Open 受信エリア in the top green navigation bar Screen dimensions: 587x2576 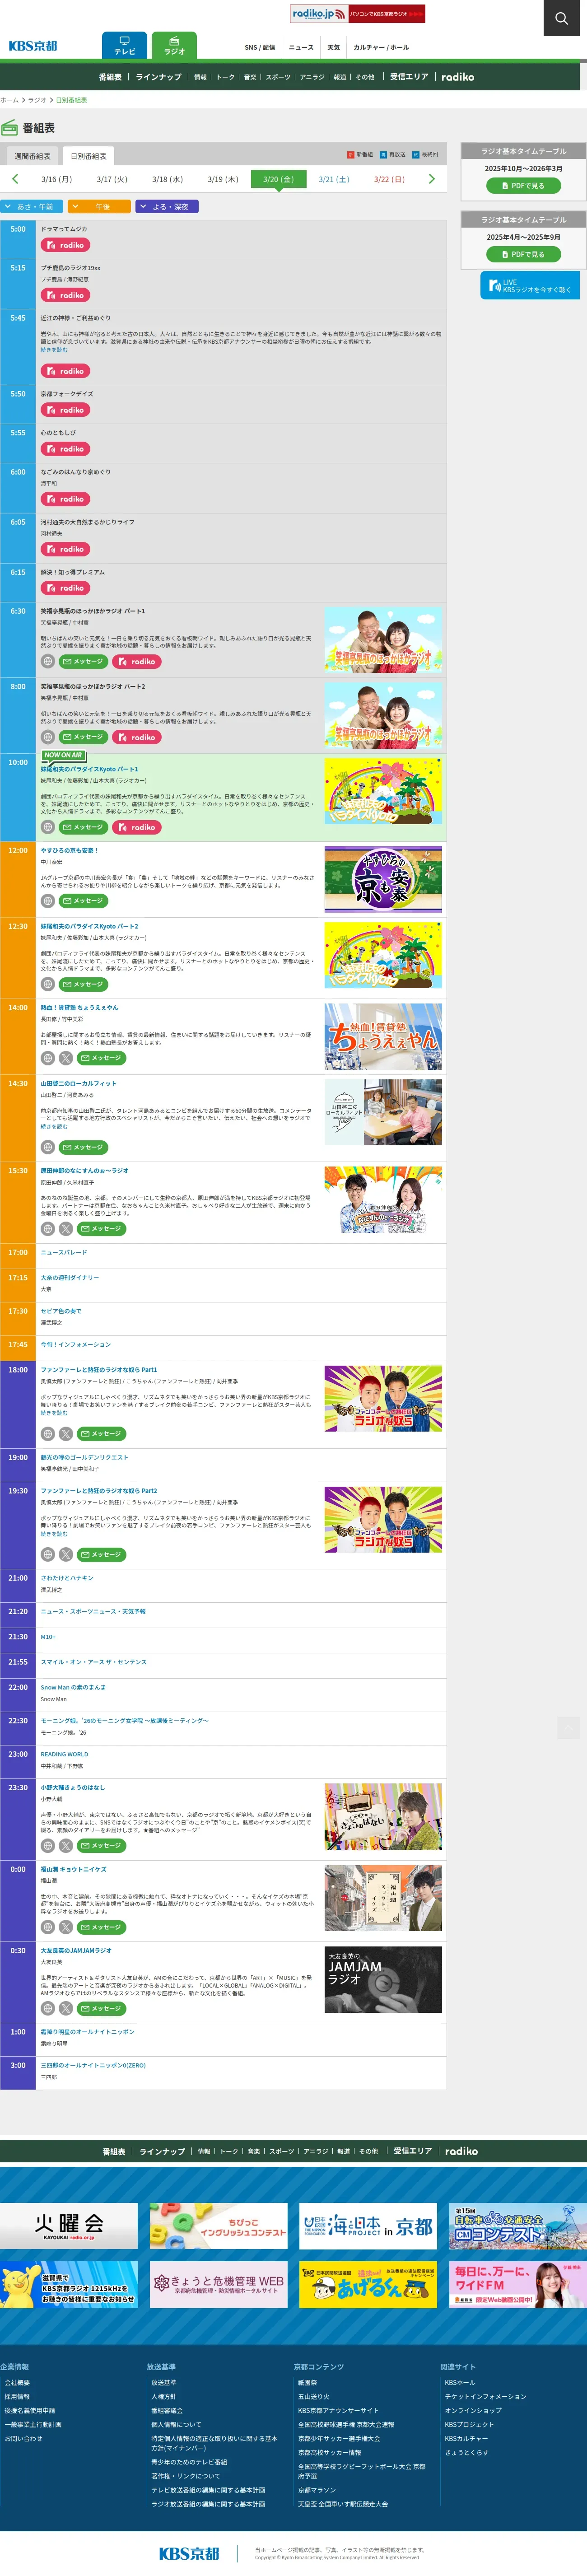[x=409, y=77]
